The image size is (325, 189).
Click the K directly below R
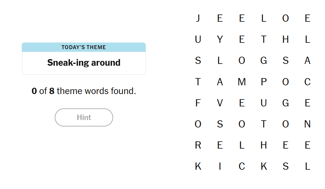(x=198, y=166)
